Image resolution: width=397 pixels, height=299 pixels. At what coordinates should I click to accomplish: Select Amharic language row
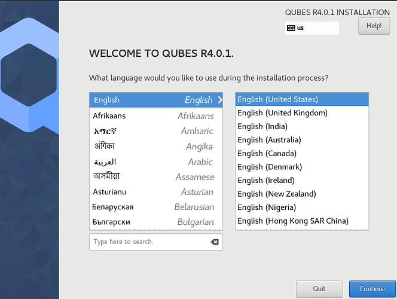tap(156, 131)
